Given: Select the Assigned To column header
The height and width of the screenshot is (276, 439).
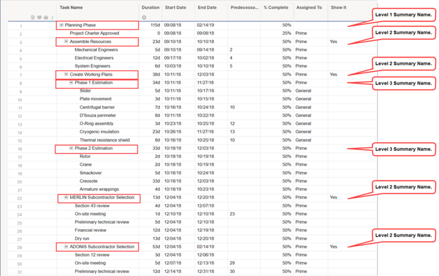Looking at the screenshot, I should [309, 8].
